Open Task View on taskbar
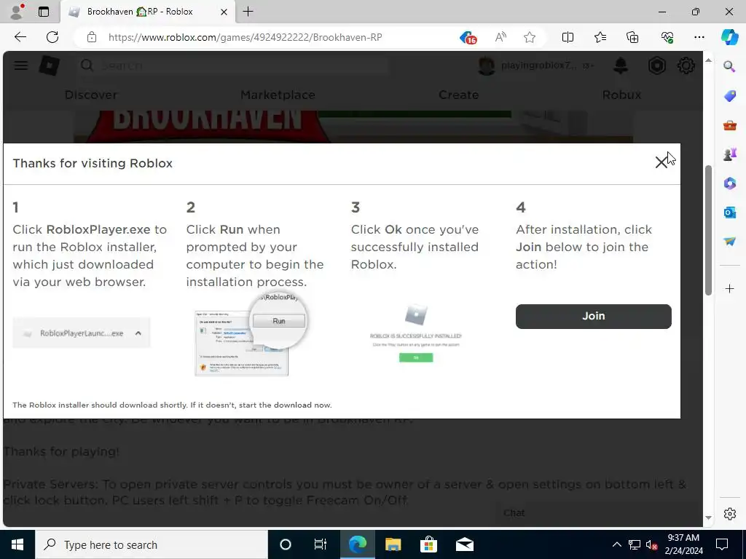746x559 pixels. pos(321,544)
